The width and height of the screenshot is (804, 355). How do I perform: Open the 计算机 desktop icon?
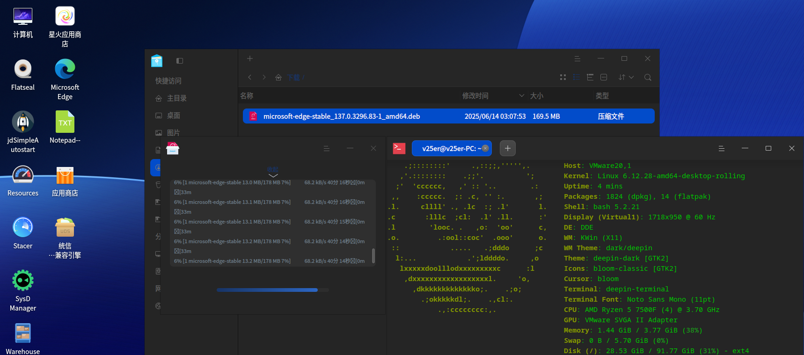[23, 22]
